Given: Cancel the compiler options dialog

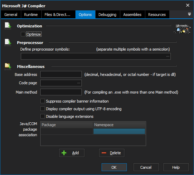Looking at the screenshot, I should point(146,167).
